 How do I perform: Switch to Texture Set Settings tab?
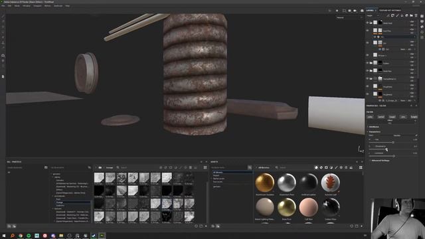coord(390,11)
